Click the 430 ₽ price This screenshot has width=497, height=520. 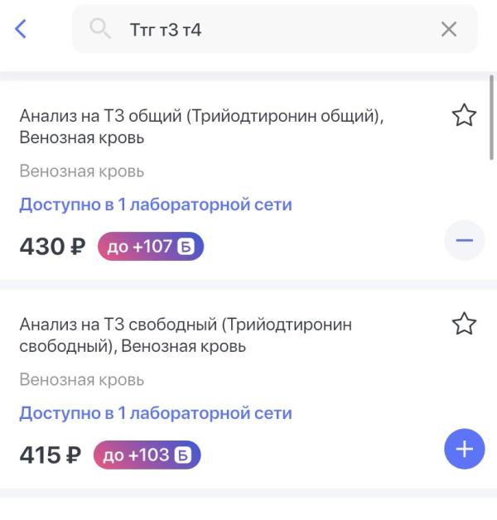(x=52, y=247)
